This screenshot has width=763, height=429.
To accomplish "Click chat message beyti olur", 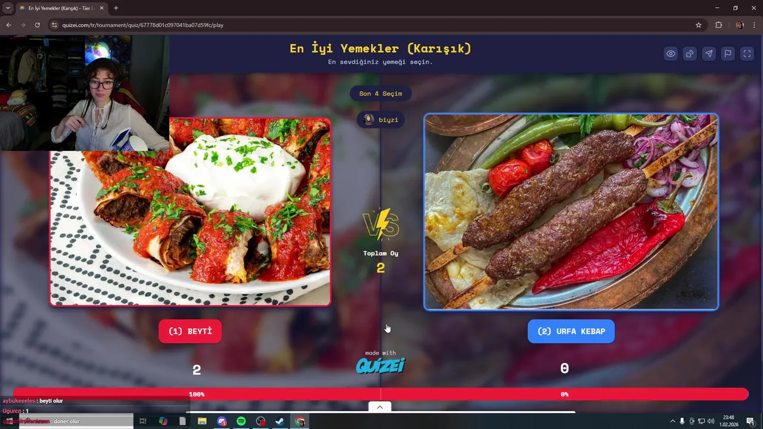I will pos(51,401).
